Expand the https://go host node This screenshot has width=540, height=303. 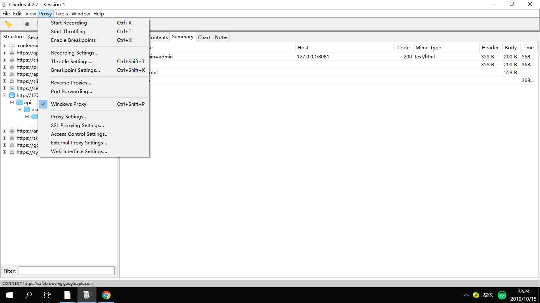(4, 145)
